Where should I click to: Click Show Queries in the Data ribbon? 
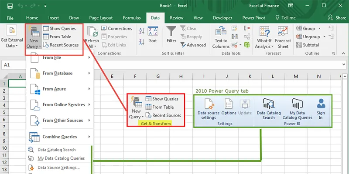(x=59, y=28)
